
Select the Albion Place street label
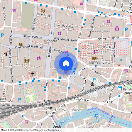point(31,37)
